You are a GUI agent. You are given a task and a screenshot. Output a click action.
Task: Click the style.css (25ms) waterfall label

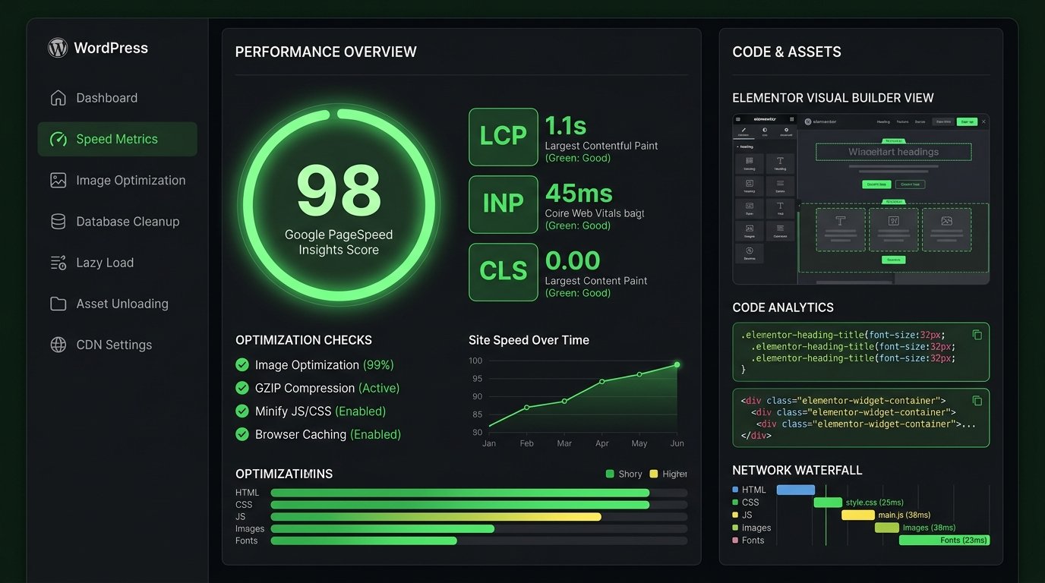click(x=875, y=503)
